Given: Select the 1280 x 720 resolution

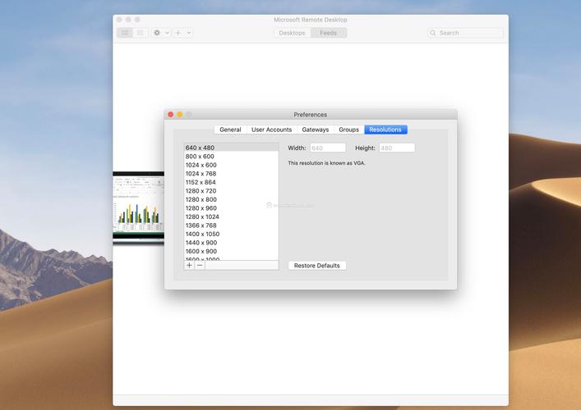Looking at the screenshot, I should tap(231, 191).
